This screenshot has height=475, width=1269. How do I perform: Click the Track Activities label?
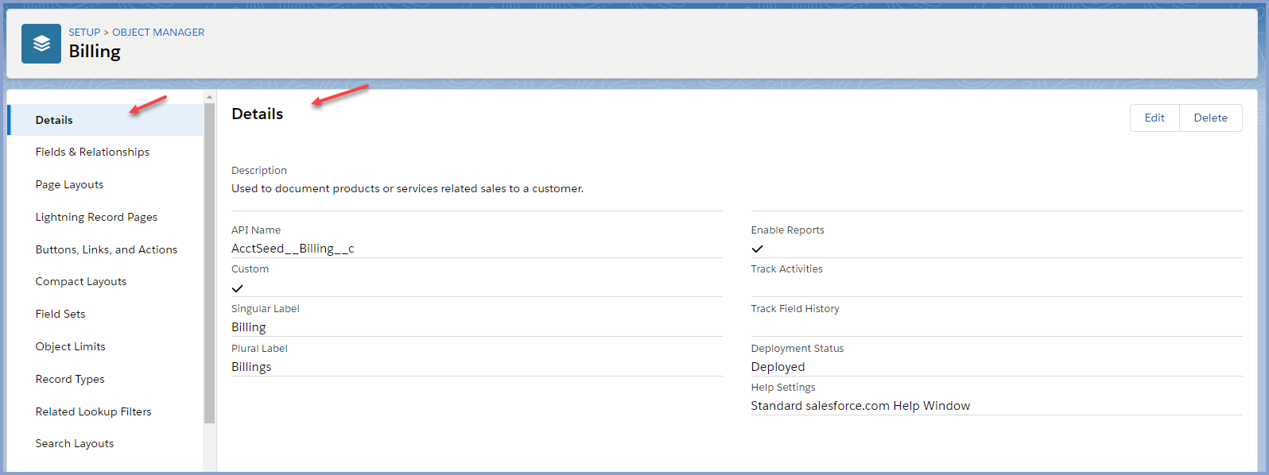click(786, 269)
